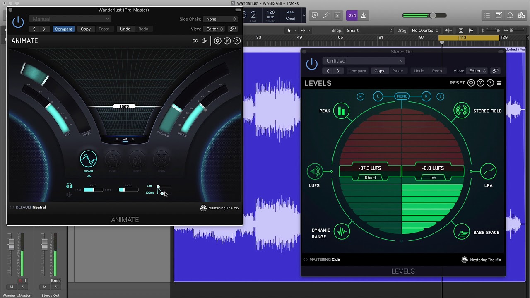530x298 pixels.
Task: Open the pointer tool menu dropdown
Action: coord(291,30)
